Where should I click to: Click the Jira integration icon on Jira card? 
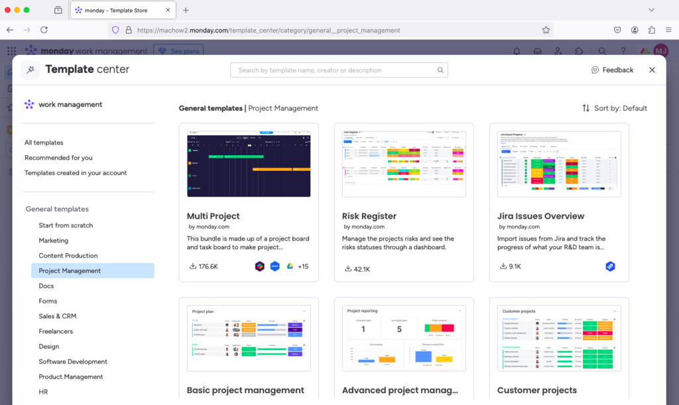[610, 266]
